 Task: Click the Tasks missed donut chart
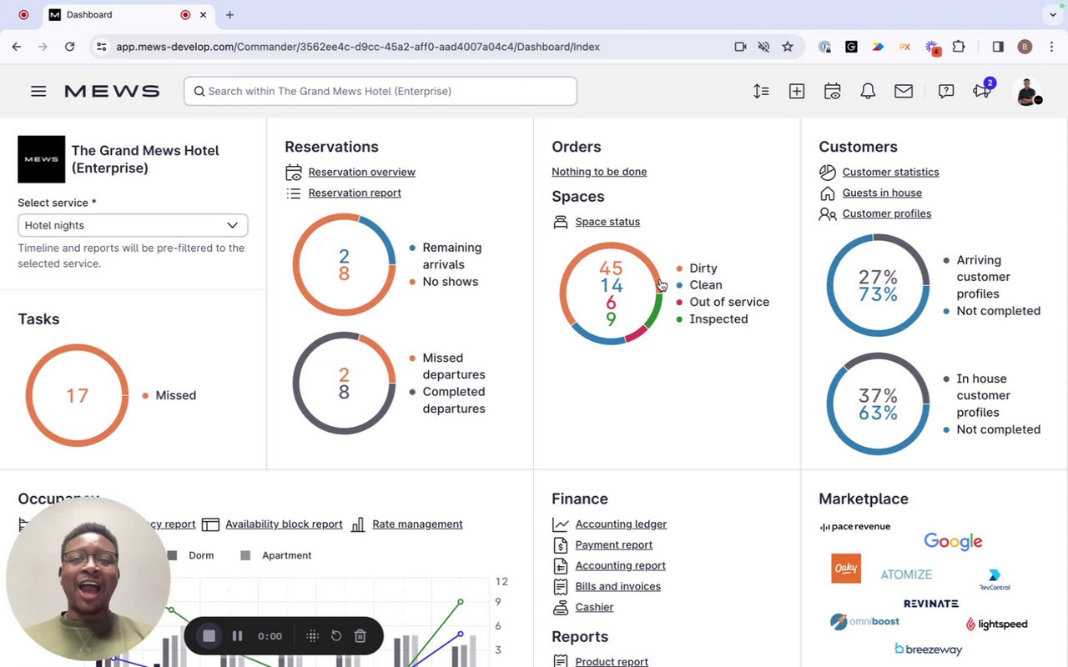(77, 395)
